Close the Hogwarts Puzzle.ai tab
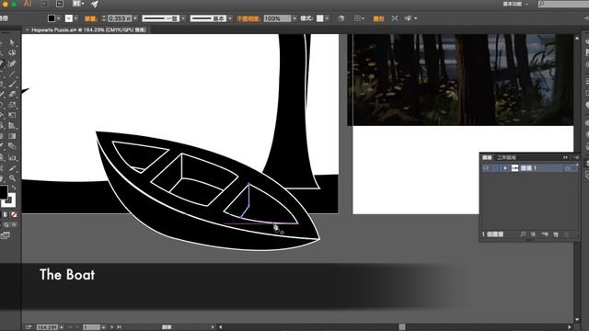The width and height of the screenshot is (589, 331). (x=27, y=29)
